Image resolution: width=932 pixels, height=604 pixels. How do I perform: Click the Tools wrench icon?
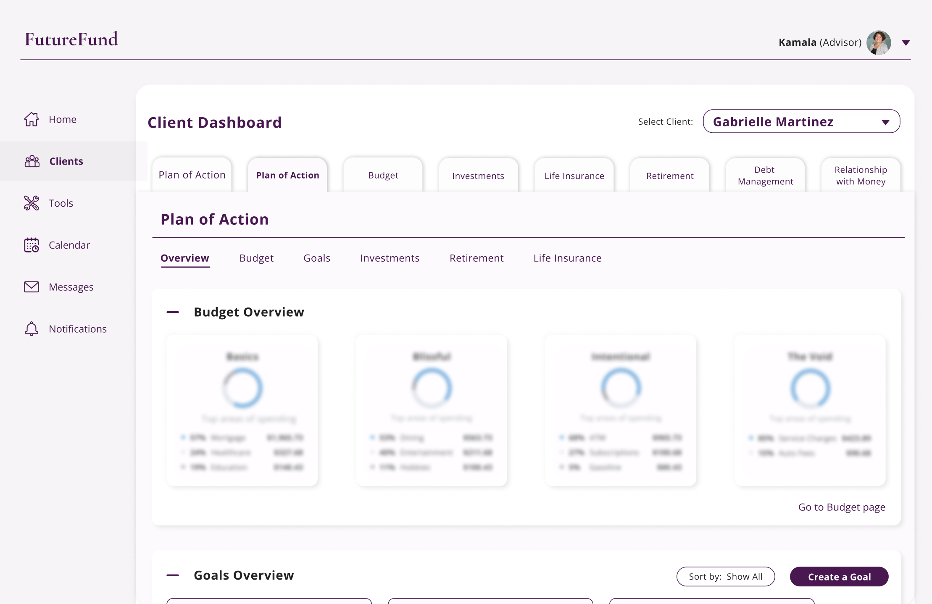32,203
